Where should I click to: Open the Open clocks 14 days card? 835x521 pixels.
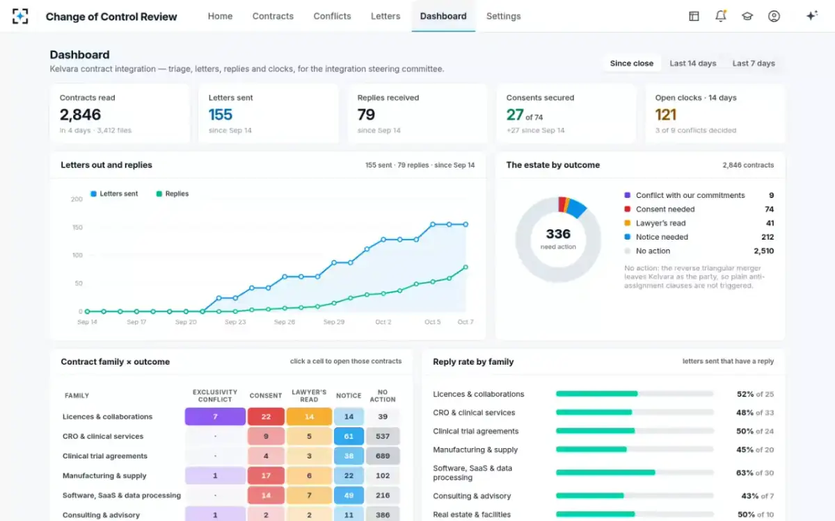coord(715,114)
